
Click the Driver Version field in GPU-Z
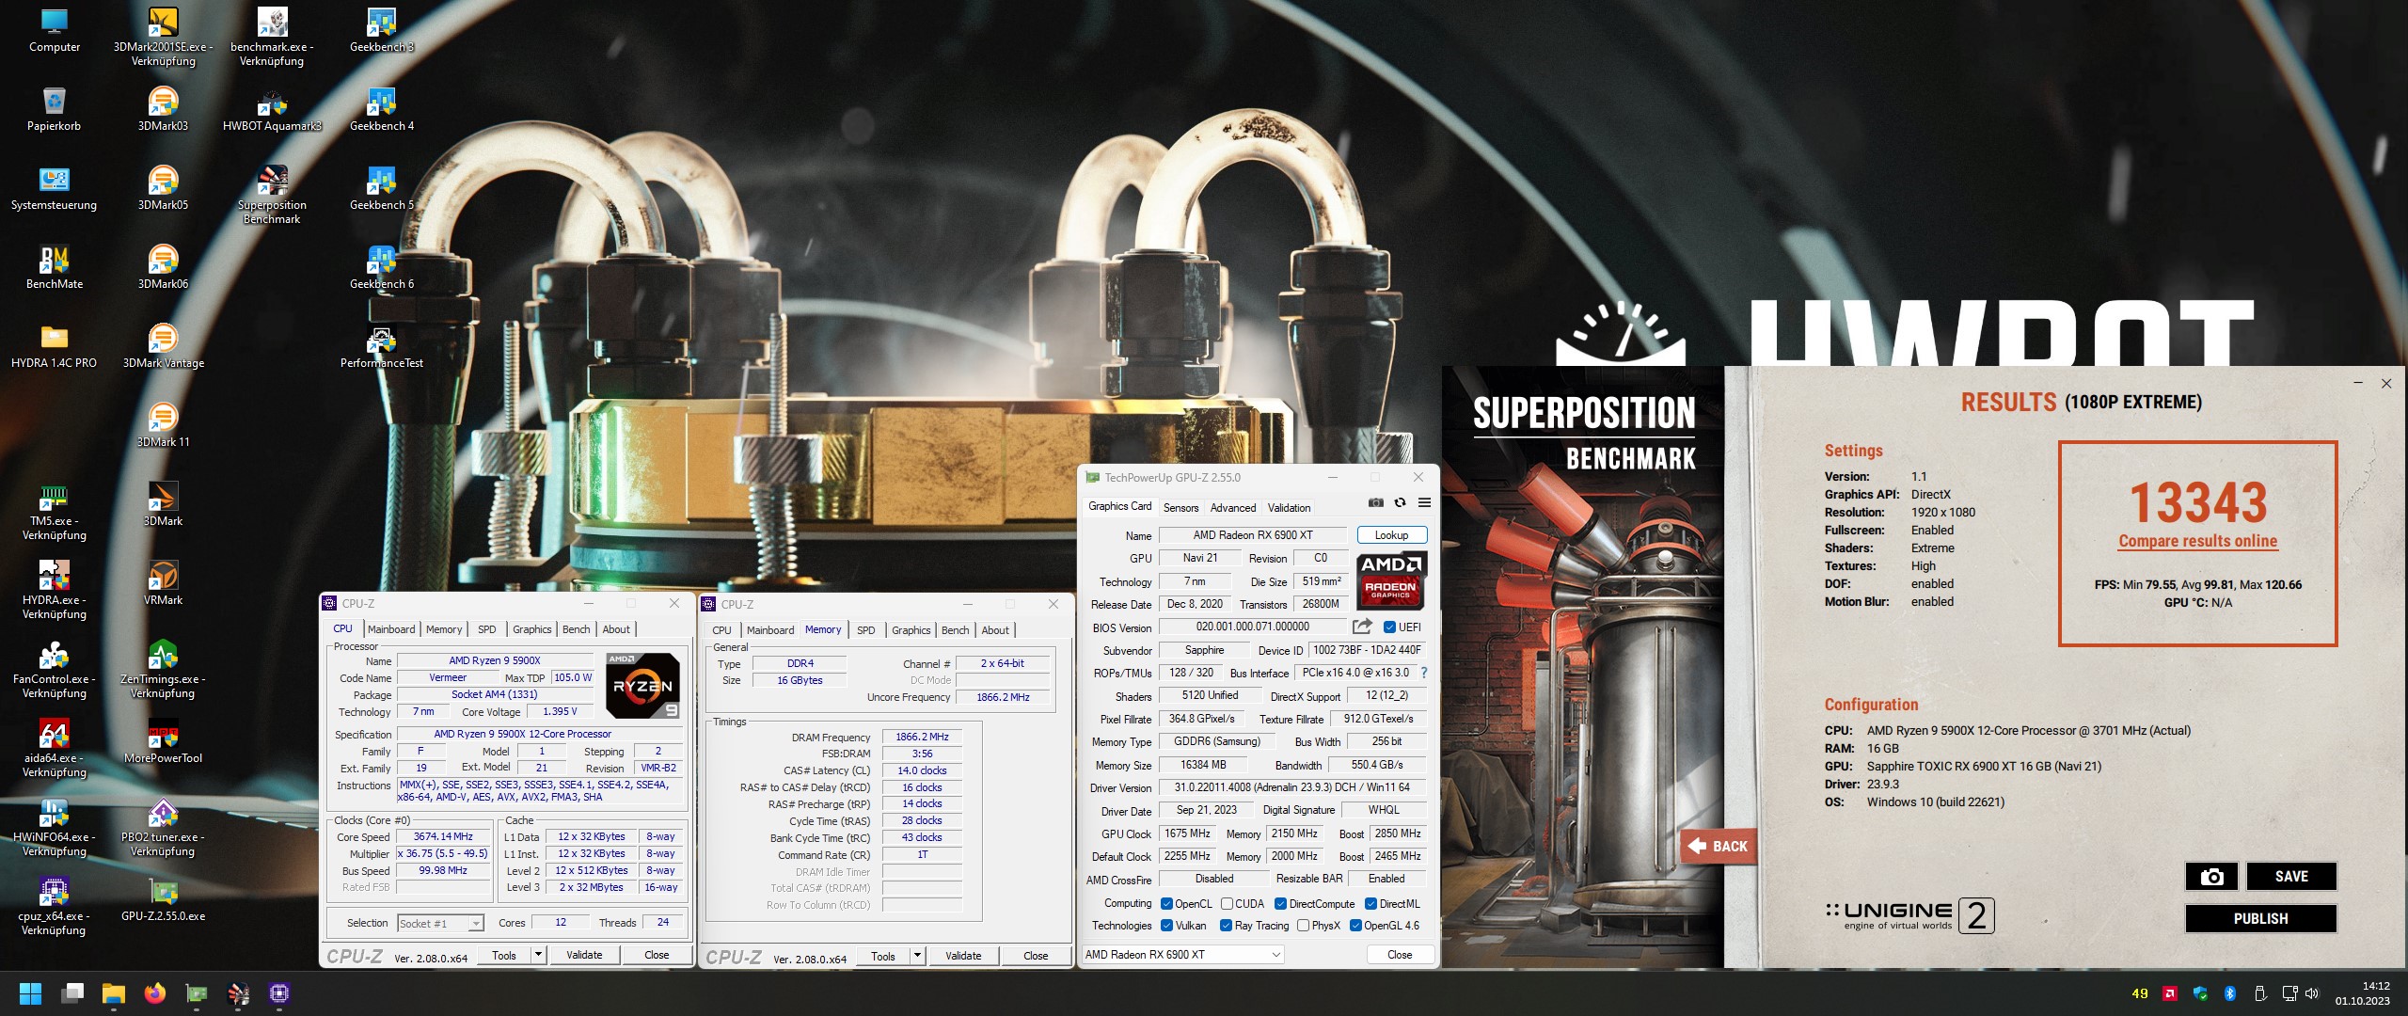[1291, 787]
